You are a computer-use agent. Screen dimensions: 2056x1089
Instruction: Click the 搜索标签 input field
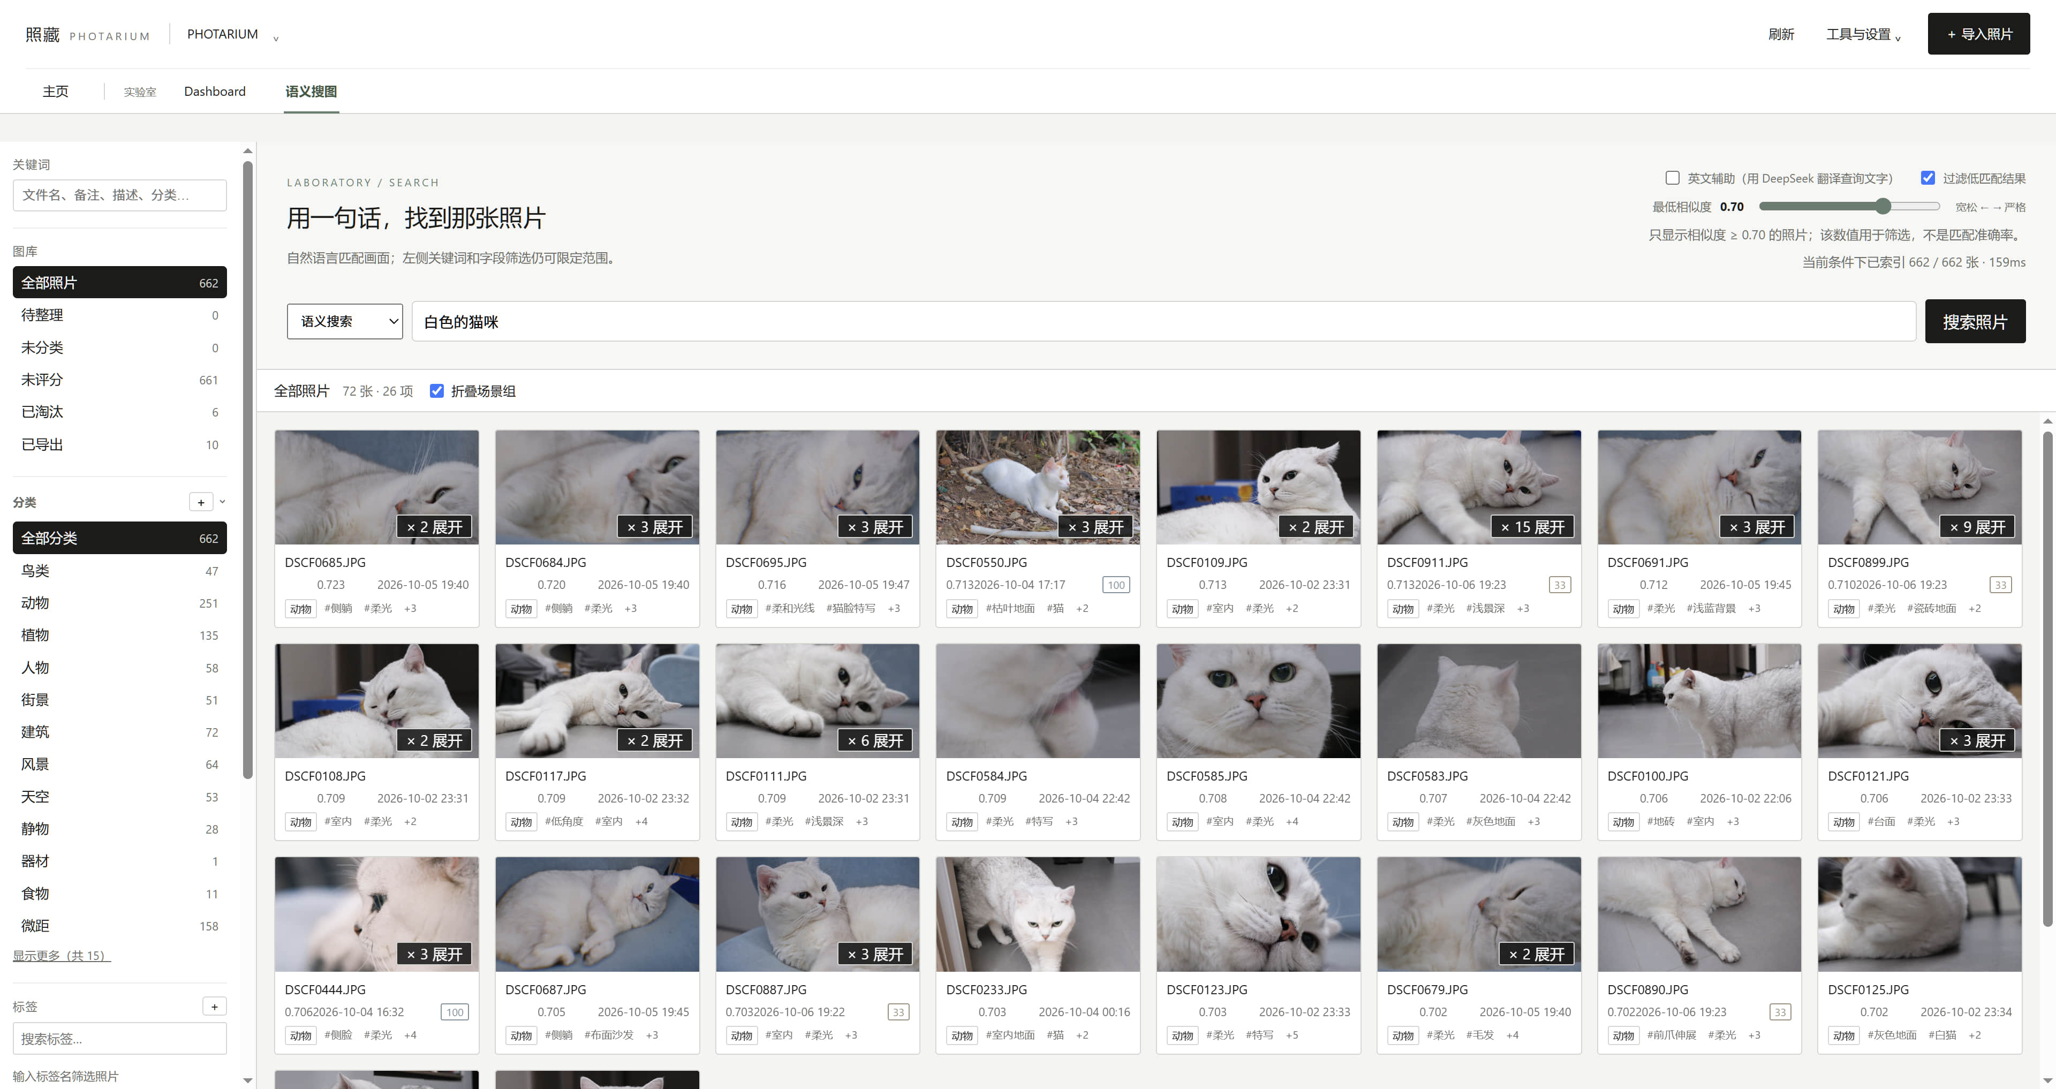coord(120,1040)
